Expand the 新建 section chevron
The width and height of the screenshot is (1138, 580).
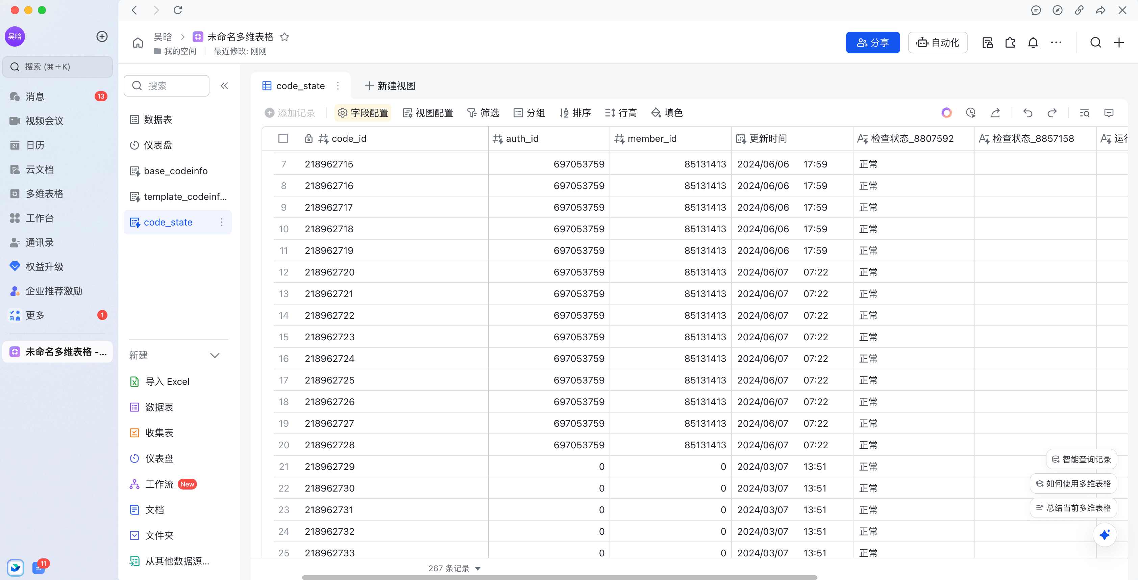(215, 355)
